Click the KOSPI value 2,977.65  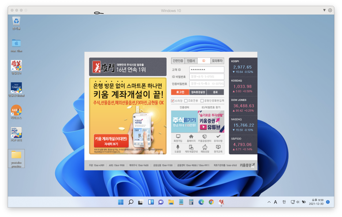tap(242, 67)
